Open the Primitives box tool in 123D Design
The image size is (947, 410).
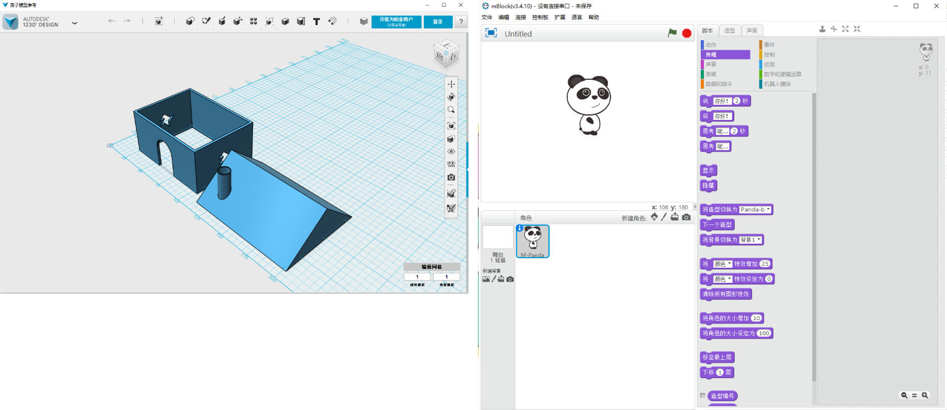pyautogui.click(x=190, y=21)
